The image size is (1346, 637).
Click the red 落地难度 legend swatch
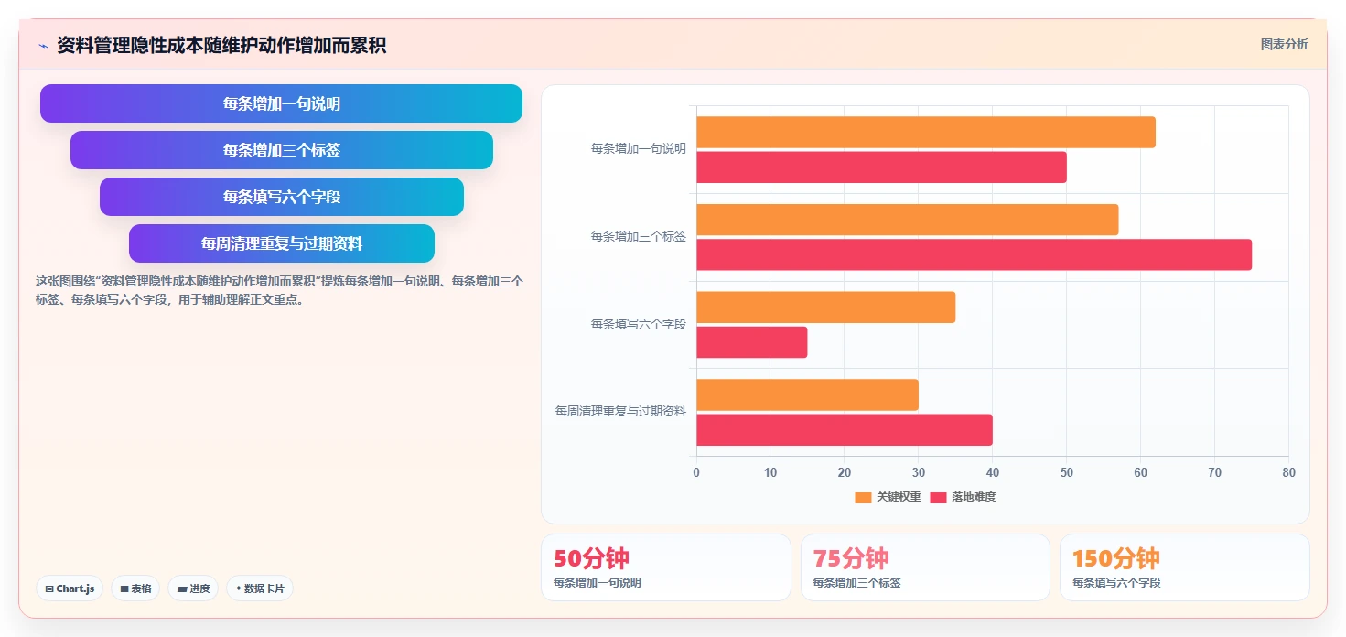point(938,497)
